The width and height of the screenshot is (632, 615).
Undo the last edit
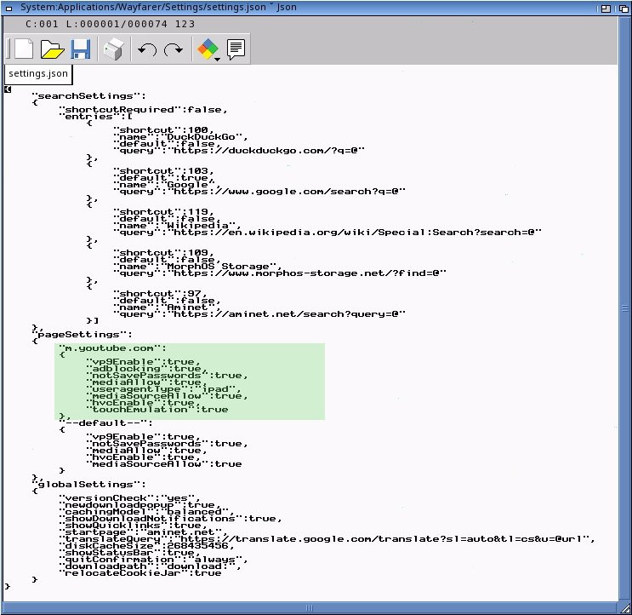146,50
